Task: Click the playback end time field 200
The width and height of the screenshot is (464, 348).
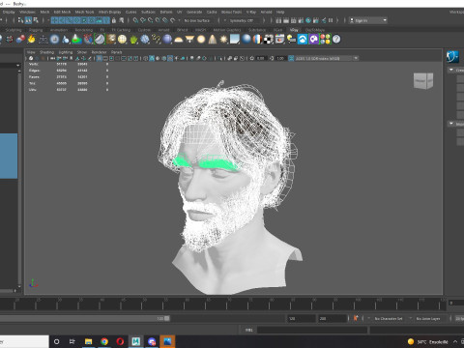Action: [x=333, y=318]
